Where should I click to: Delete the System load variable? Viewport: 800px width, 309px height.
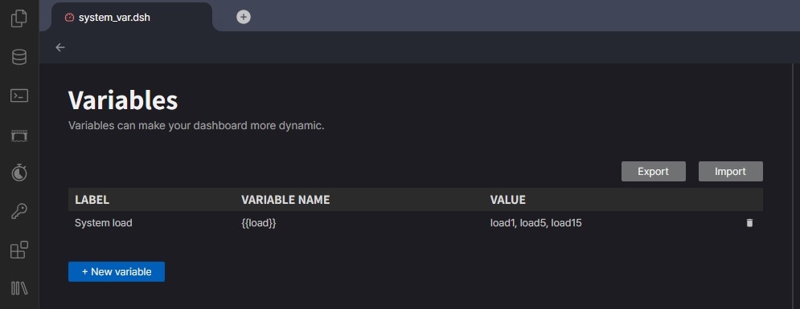[749, 223]
